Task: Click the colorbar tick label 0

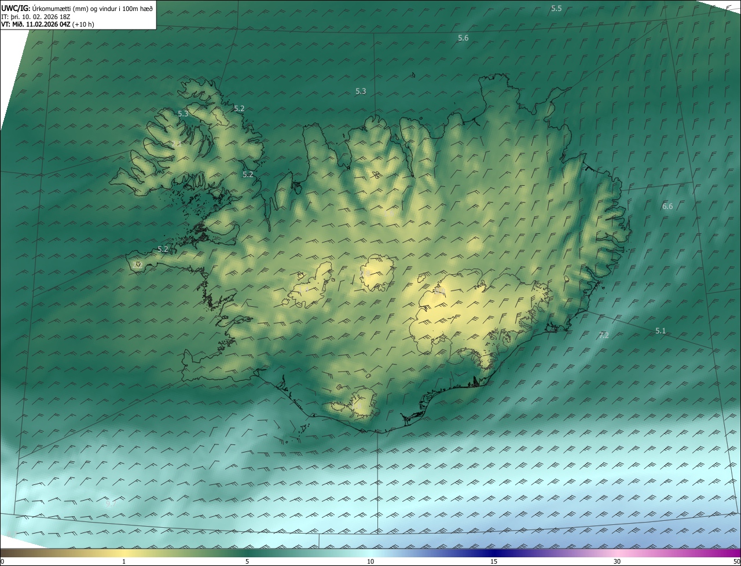Action: pyautogui.click(x=2, y=561)
